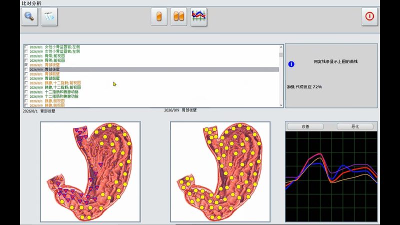
Task: Open the curve graph chart icon
Action: (198, 16)
